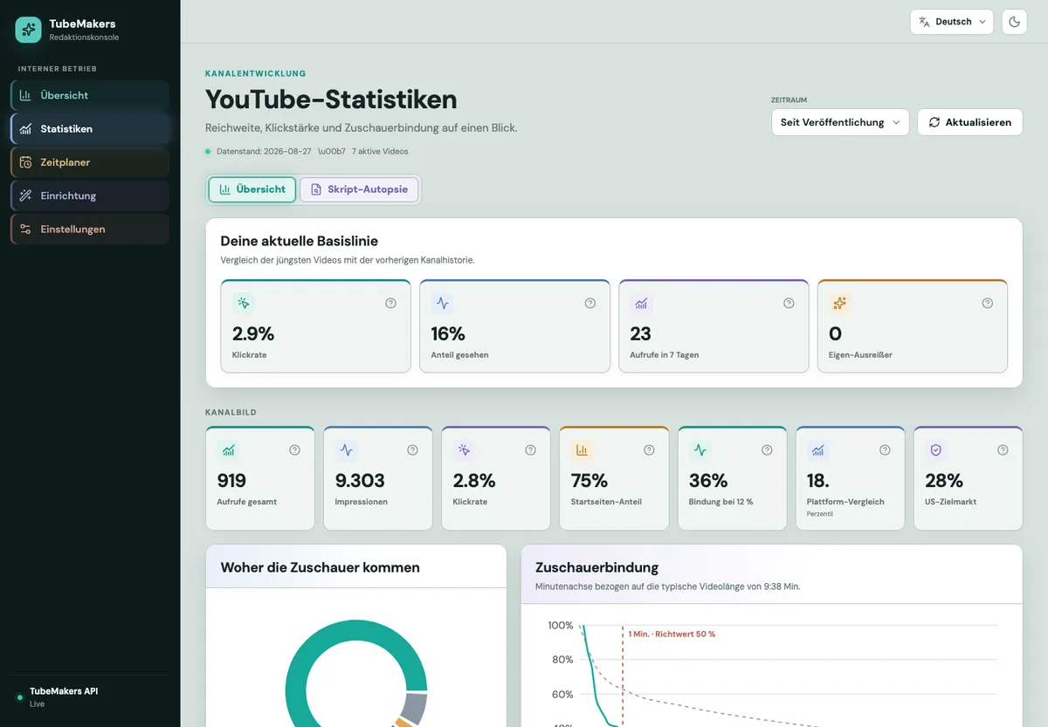This screenshot has width=1048, height=727.
Task: Click the pulse icon on Bindung bei 12 %
Action: pyautogui.click(x=700, y=450)
